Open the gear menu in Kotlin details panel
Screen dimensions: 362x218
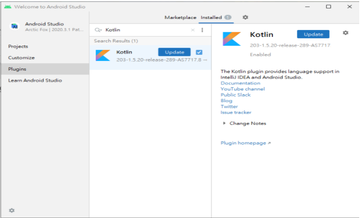tap(345, 33)
